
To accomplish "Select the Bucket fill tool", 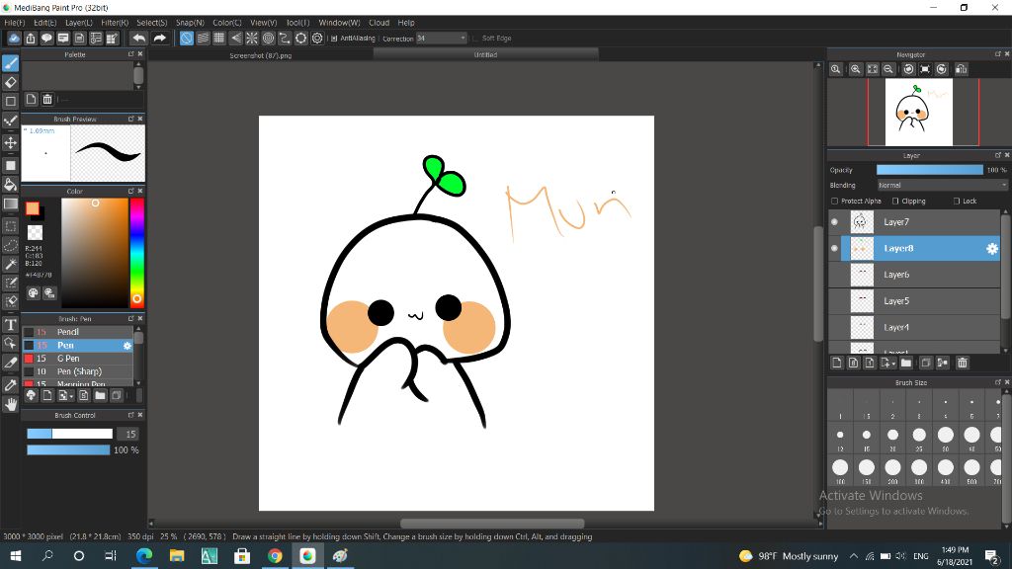I will pos(10,185).
